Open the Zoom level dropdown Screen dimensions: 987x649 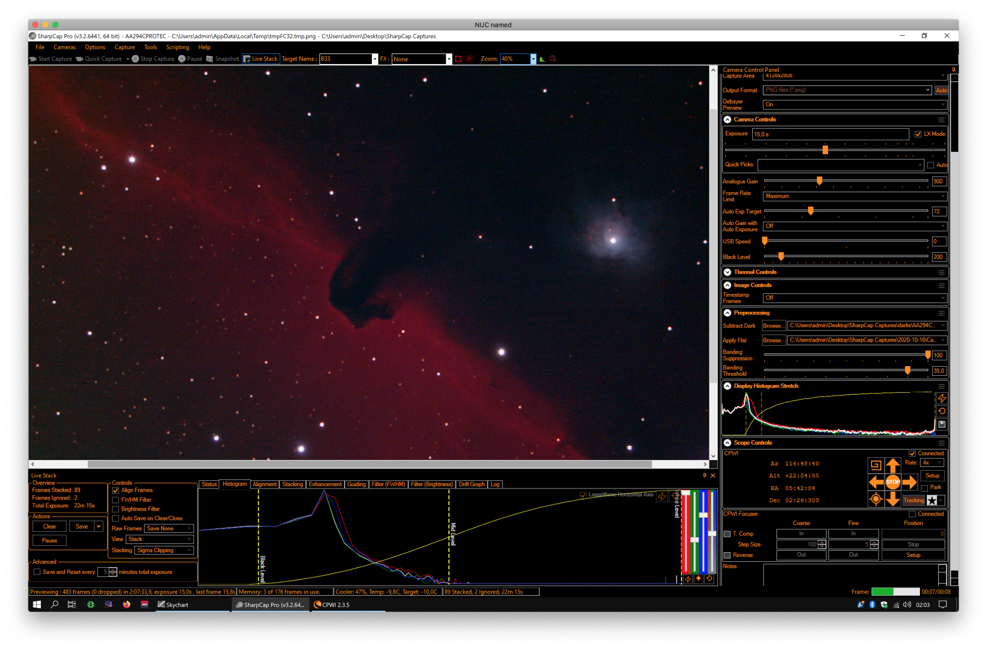click(x=533, y=59)
